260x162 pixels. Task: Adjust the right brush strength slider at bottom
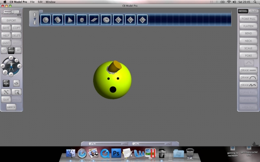[x=152, y=144]
